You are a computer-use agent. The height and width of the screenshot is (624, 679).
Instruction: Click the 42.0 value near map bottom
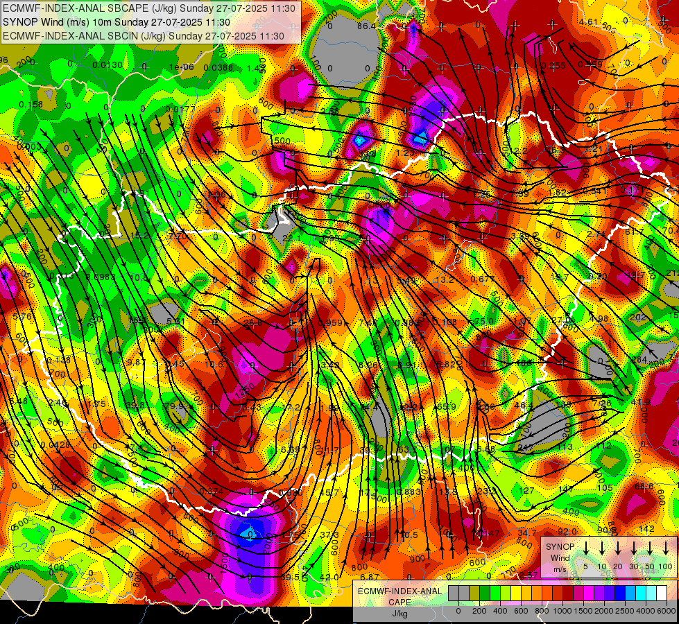point(329,577)
